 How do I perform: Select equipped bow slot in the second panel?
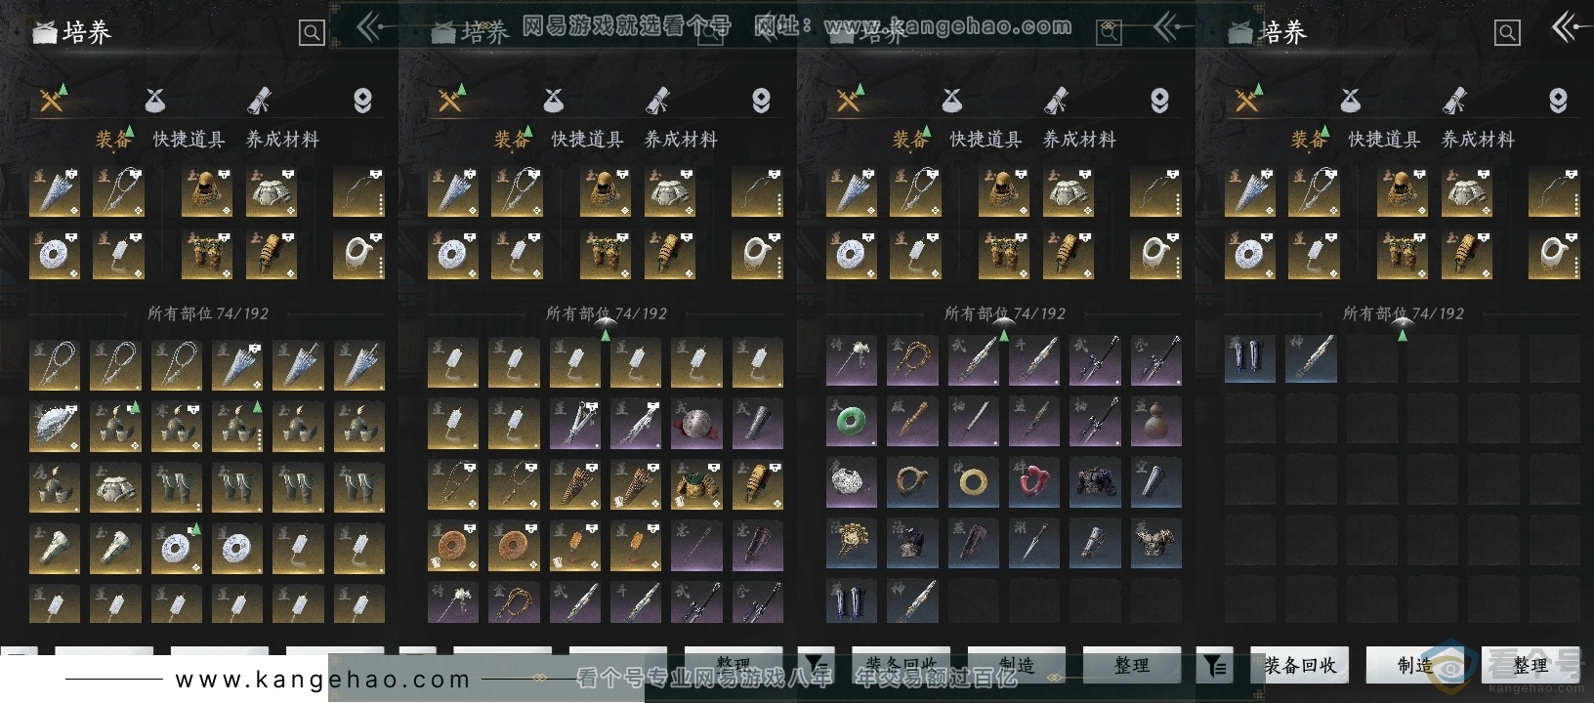pos(757,192)
